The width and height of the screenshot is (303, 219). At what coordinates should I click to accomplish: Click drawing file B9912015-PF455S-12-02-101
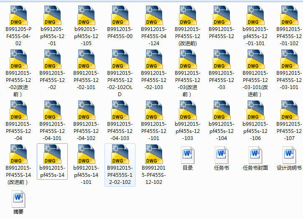86,69
